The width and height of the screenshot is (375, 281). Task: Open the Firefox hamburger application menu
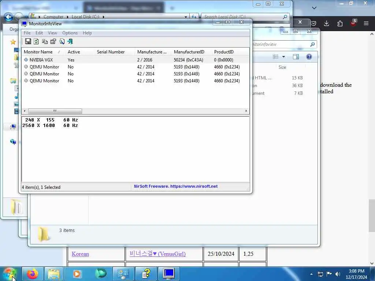click(366, 23)
